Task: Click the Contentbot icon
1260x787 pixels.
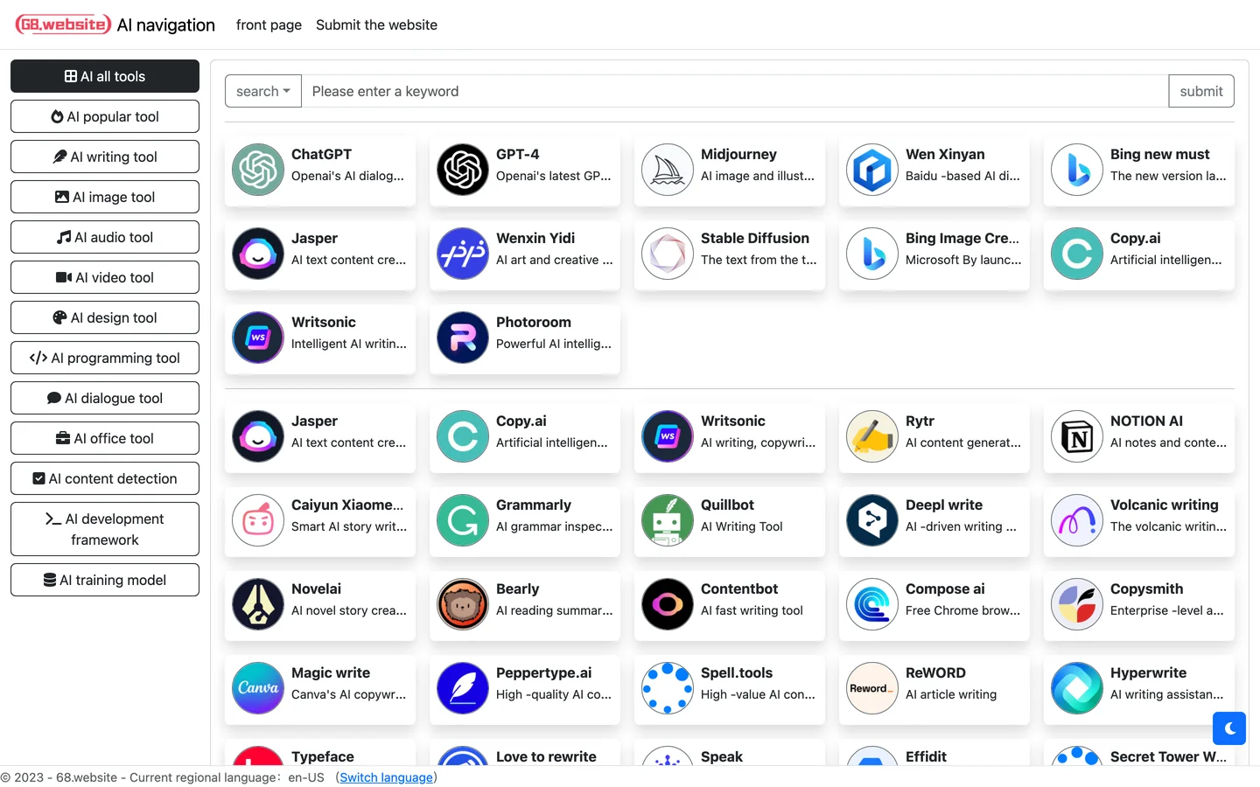Action: point(668,604)
